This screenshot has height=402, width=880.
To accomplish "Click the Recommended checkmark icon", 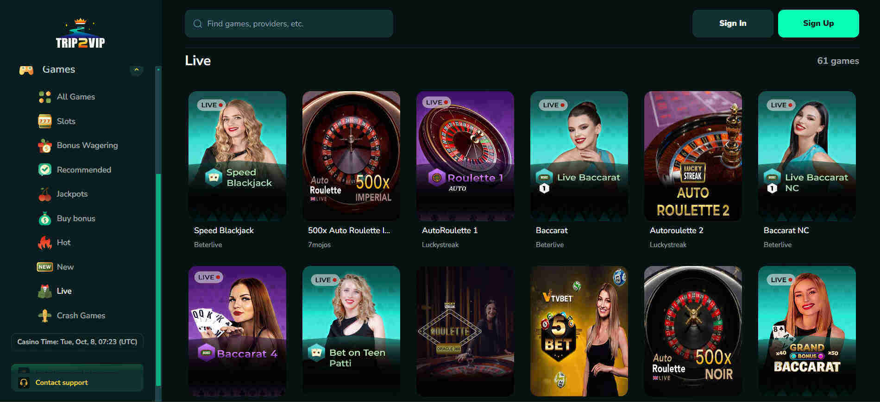I will (x=44, y=170).
